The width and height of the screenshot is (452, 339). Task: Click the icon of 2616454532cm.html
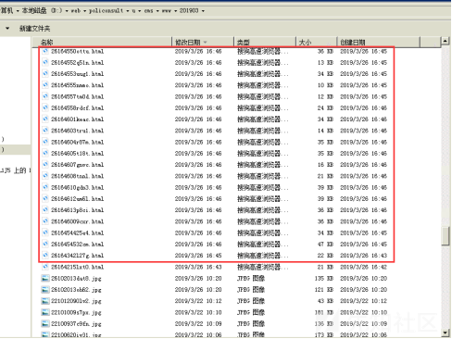pos(45,245)
